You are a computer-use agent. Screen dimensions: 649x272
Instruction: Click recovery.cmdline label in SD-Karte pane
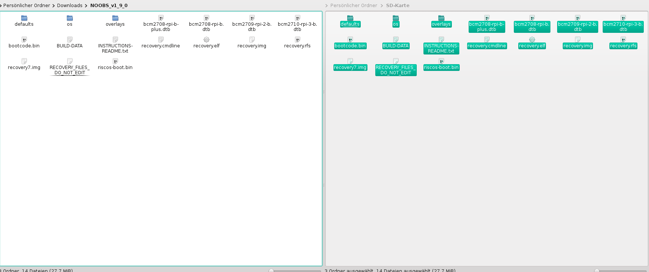click(x=487, y=46)
